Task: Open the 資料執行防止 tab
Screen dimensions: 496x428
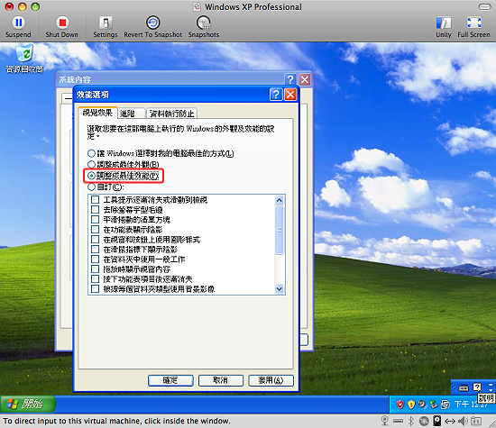Action: coord(171,114)
